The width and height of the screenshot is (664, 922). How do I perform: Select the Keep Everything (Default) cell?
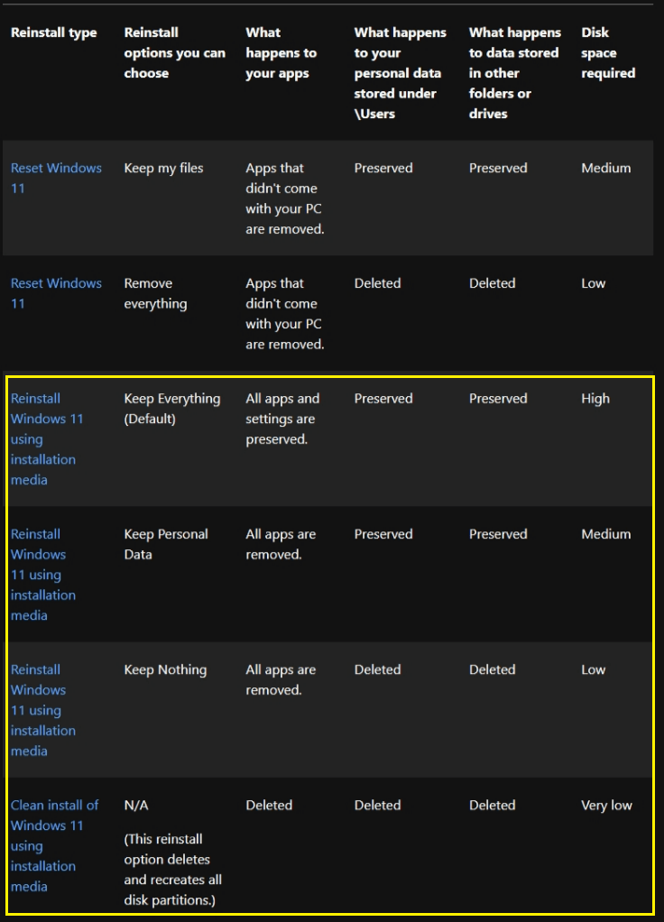172,409
